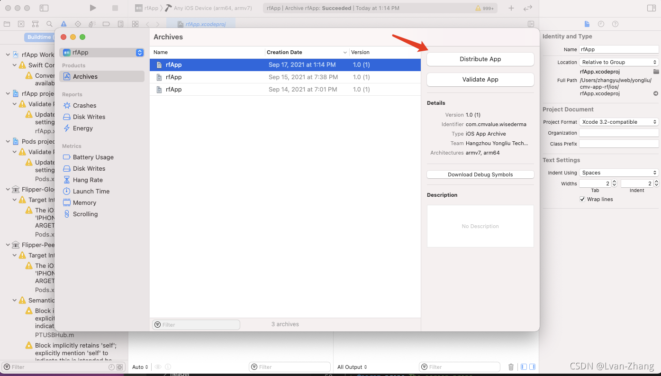This screenshot has width=661, height=376.
Task: Reveal Full Path in Finder arrow icon
Action: (656, 93)
